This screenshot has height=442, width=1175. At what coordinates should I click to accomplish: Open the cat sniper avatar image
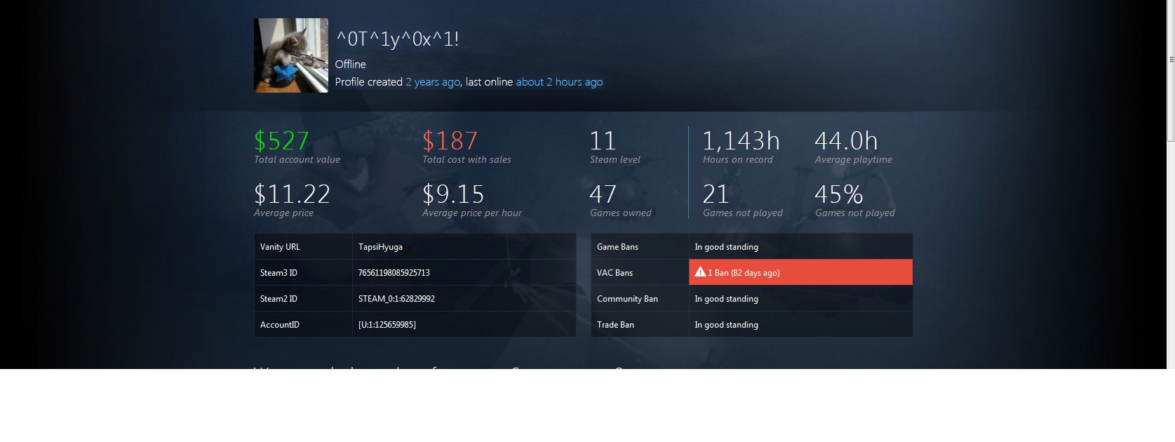click(291, 55)
